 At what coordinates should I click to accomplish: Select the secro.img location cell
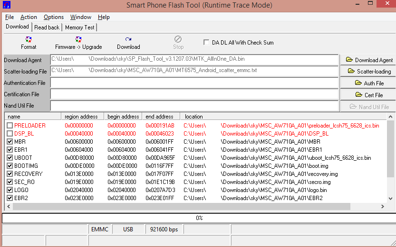pos(257,182)
